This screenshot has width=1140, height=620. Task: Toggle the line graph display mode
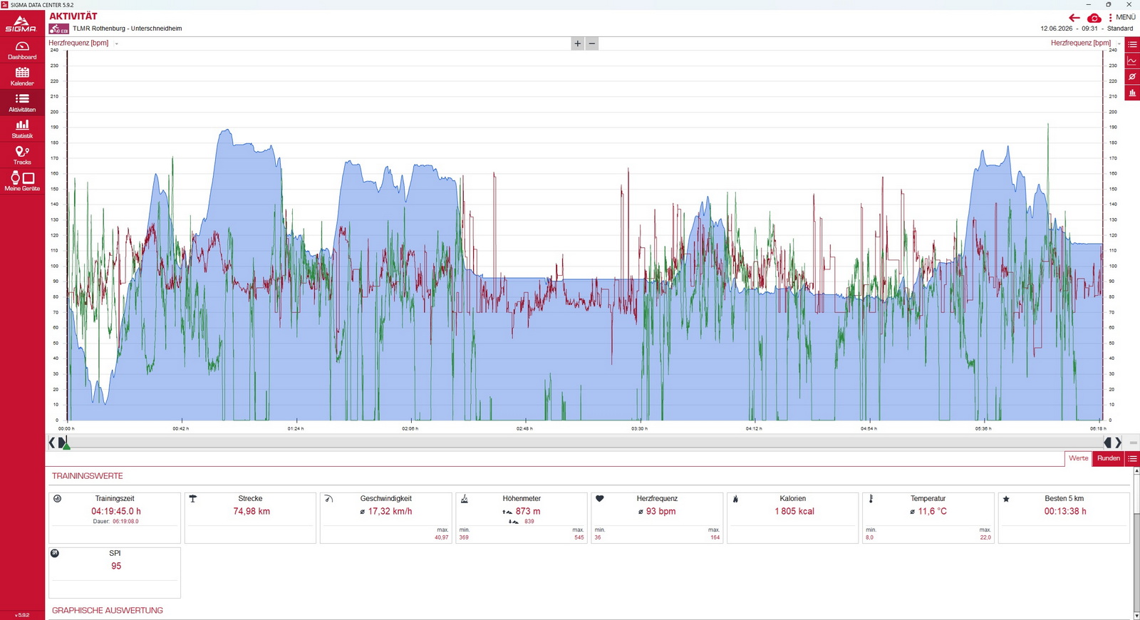point(1132,61)
